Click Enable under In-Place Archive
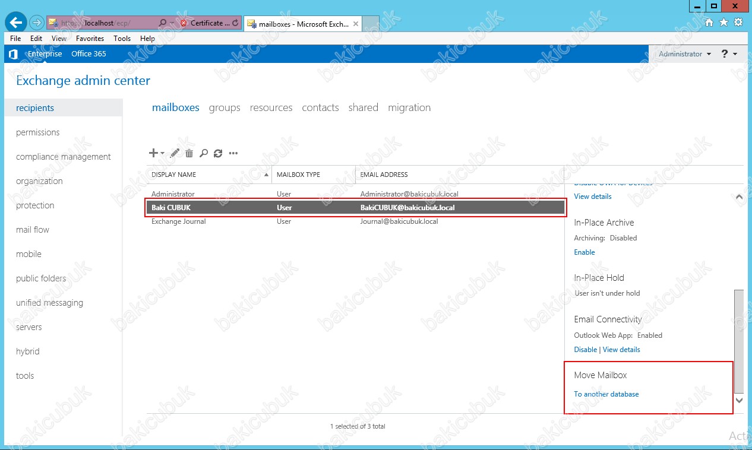 pyautogui.click(x=584, y=252)
